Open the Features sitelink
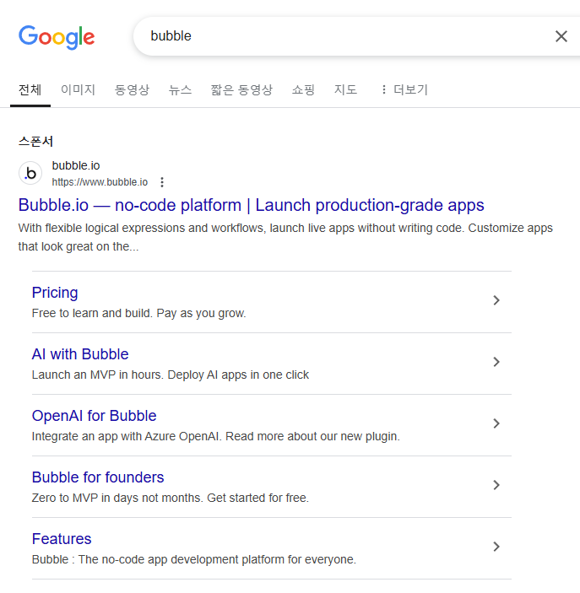This screenshot has height=593, width=580. click(x=62, y=539)
